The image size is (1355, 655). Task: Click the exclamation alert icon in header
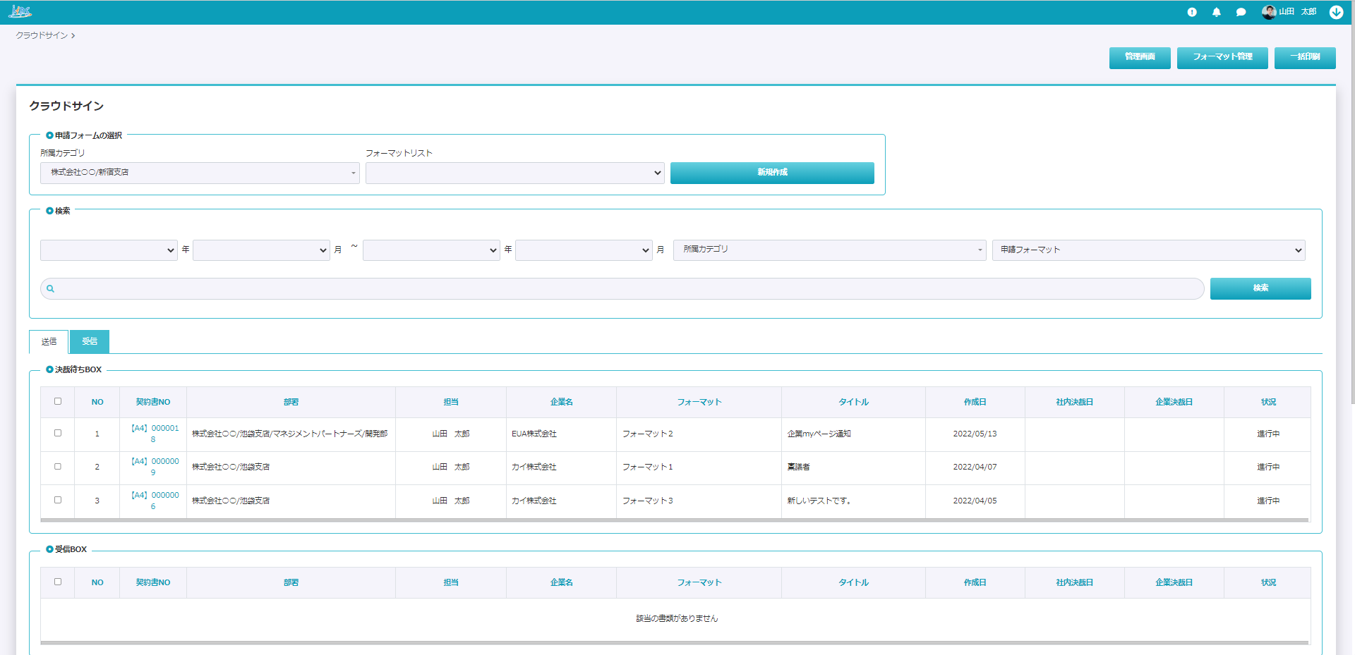(1192, 12)
